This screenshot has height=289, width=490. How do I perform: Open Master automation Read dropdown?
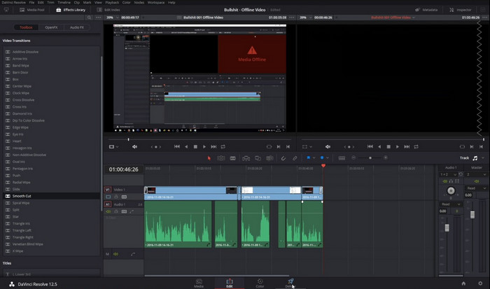476,188
